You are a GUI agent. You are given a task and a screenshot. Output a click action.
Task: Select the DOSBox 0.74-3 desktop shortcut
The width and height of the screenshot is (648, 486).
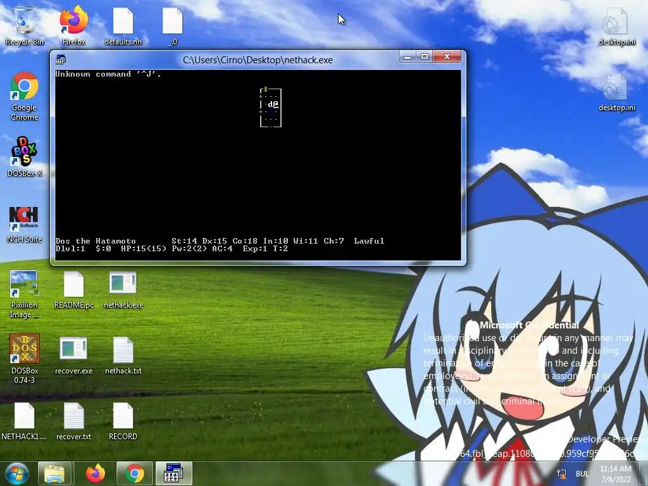pos(25,359)
